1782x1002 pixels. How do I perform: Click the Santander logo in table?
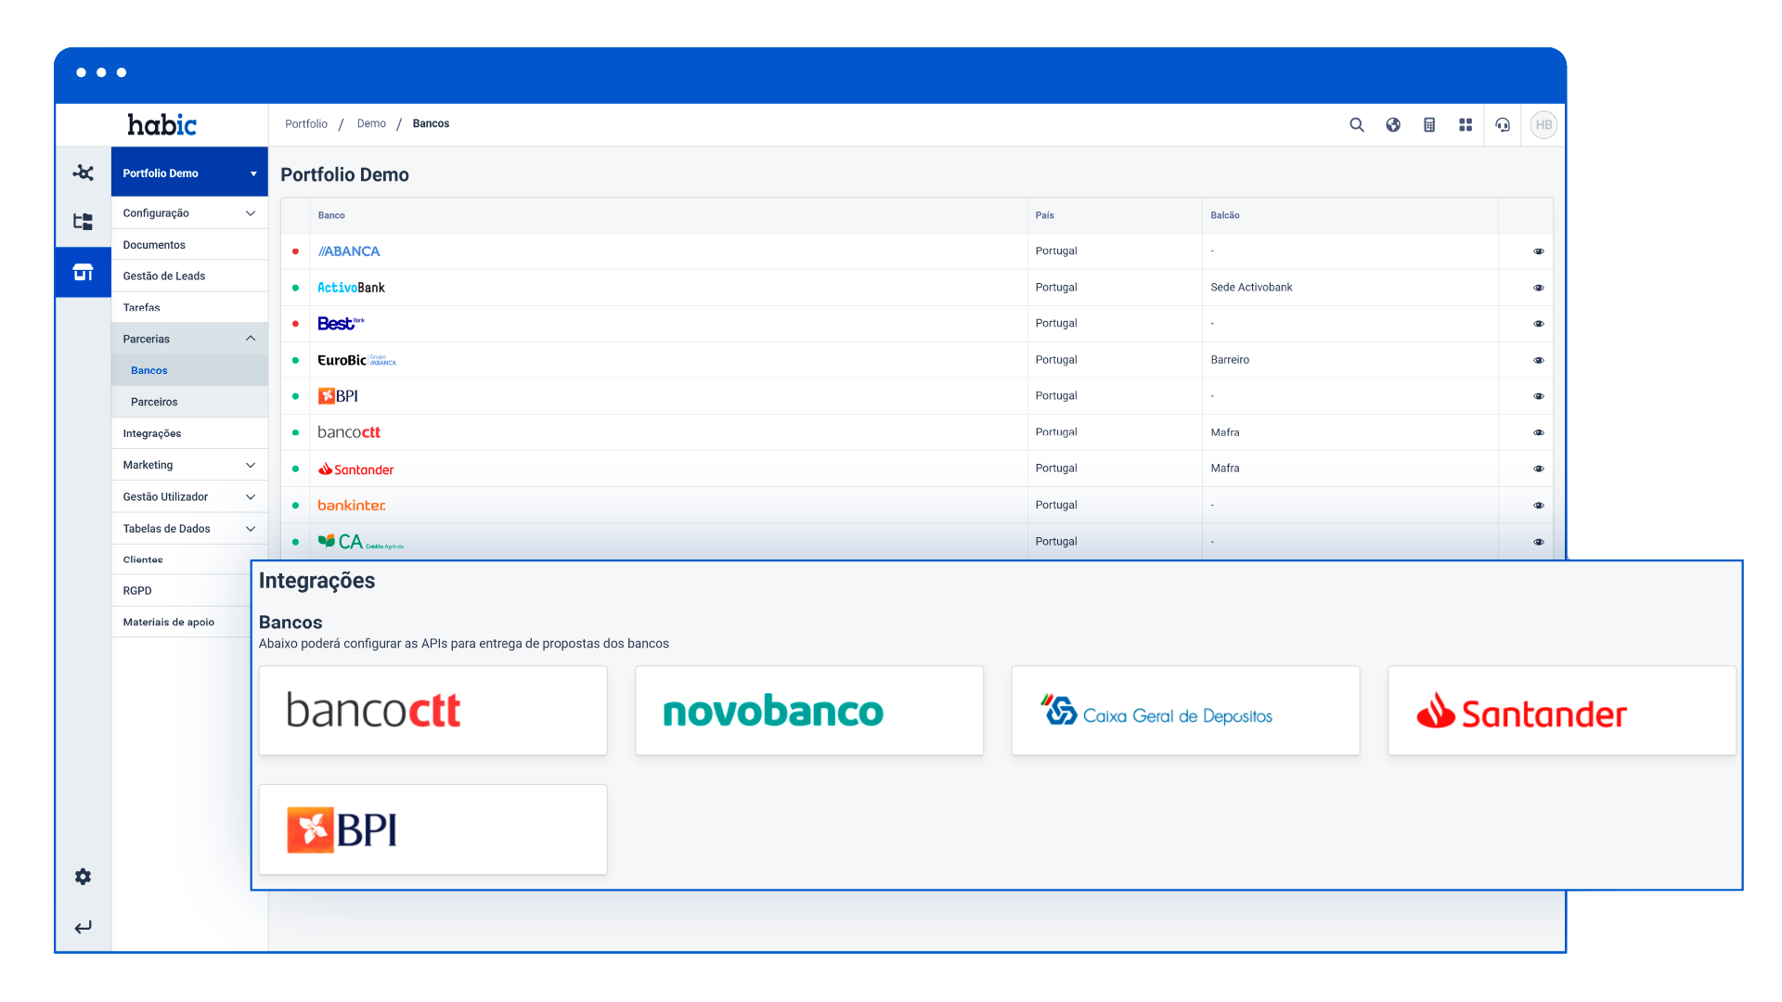pyautogui.click(x=355, y=469)
